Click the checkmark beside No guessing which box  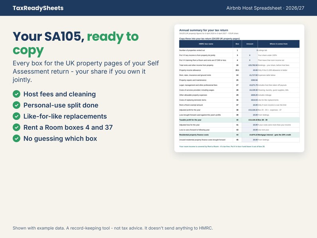click(x=16, y=139)
